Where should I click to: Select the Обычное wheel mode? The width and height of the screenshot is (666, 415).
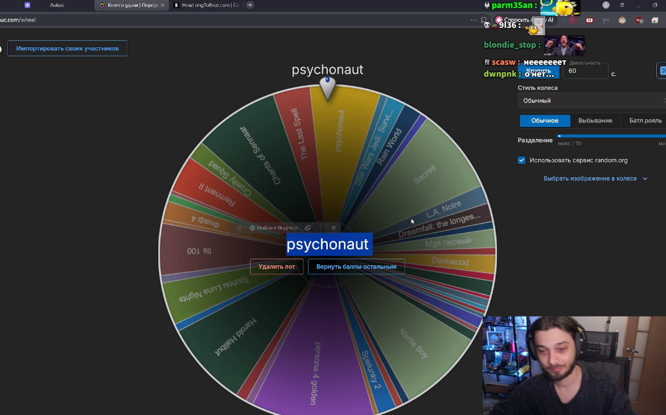coord(545,121)
